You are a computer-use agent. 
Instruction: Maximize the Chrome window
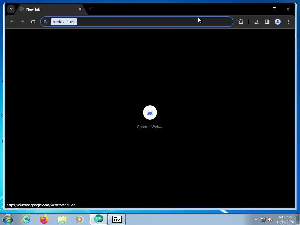tap(274, 9)
